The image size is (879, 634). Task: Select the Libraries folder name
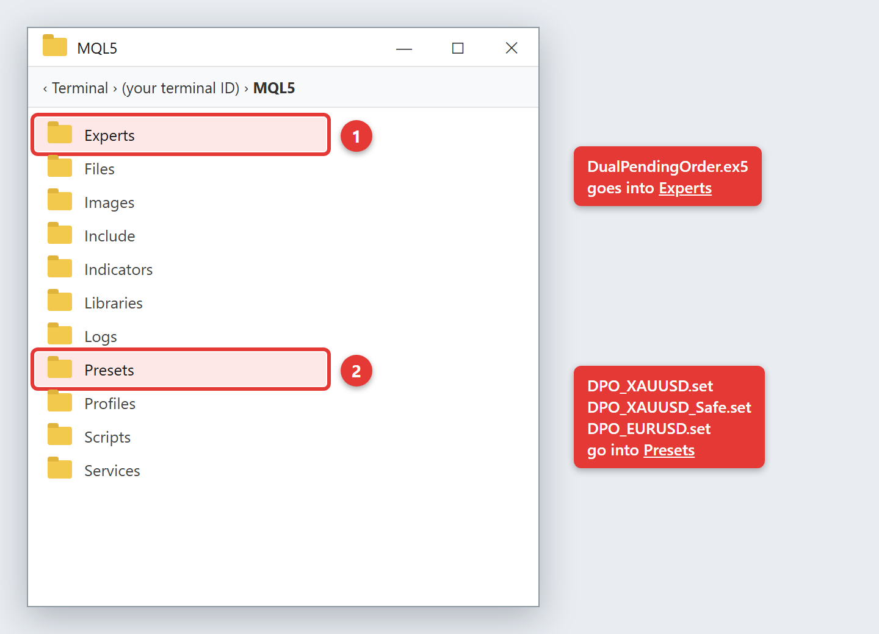point(114,303)
